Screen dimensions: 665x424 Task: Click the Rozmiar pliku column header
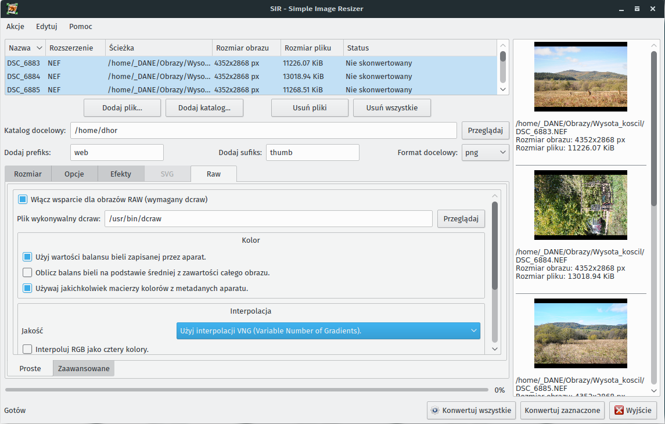[x=312, y=48]
